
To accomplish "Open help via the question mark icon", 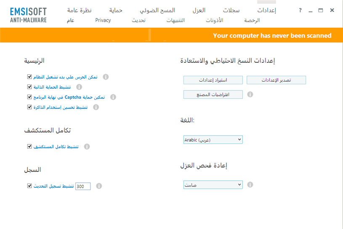I will (x=300, y=11).
